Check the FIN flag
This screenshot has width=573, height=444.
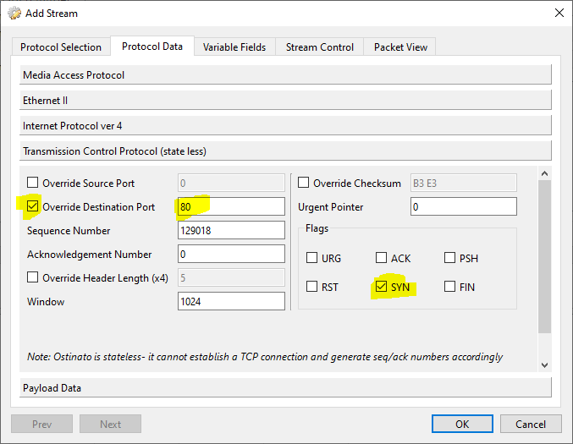[x=449, y=286]
